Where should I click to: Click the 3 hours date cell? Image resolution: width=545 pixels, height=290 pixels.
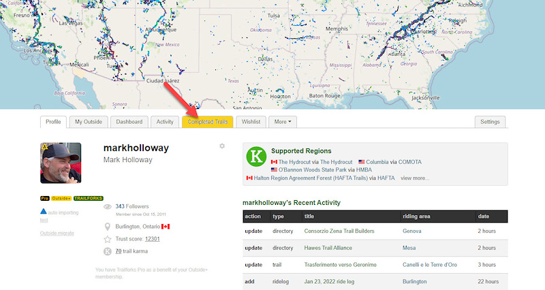pos(486,265)
